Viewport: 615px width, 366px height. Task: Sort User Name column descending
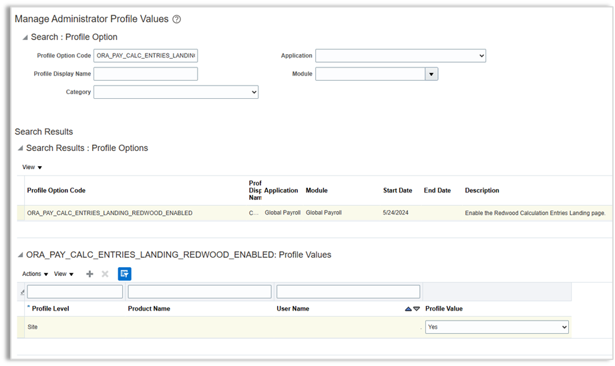(417, 309)
